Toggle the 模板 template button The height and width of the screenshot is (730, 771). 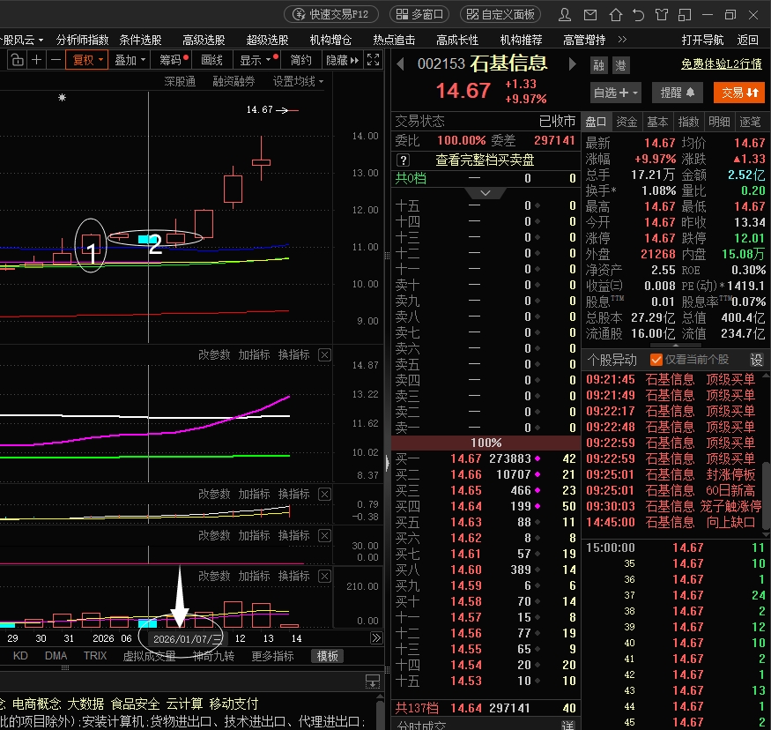[327, 656]
